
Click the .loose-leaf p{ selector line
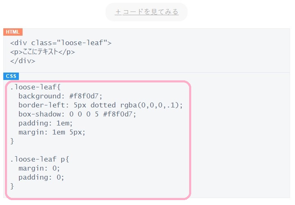[x=40, y=159]
